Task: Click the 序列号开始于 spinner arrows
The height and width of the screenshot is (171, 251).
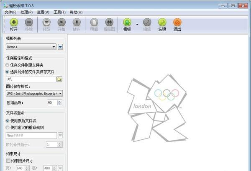Action: point(59,144)
